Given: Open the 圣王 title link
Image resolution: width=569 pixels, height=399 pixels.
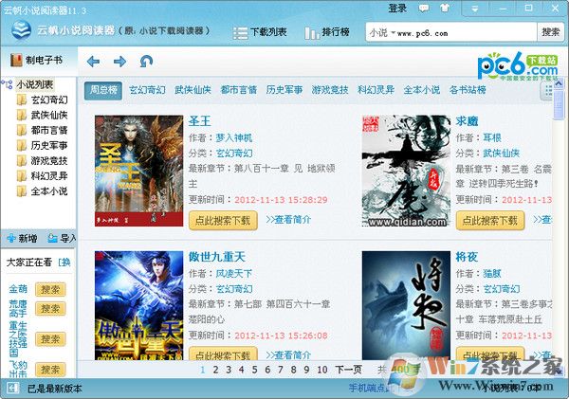Looking at the screenshot, I should click(x=199, y=121).
